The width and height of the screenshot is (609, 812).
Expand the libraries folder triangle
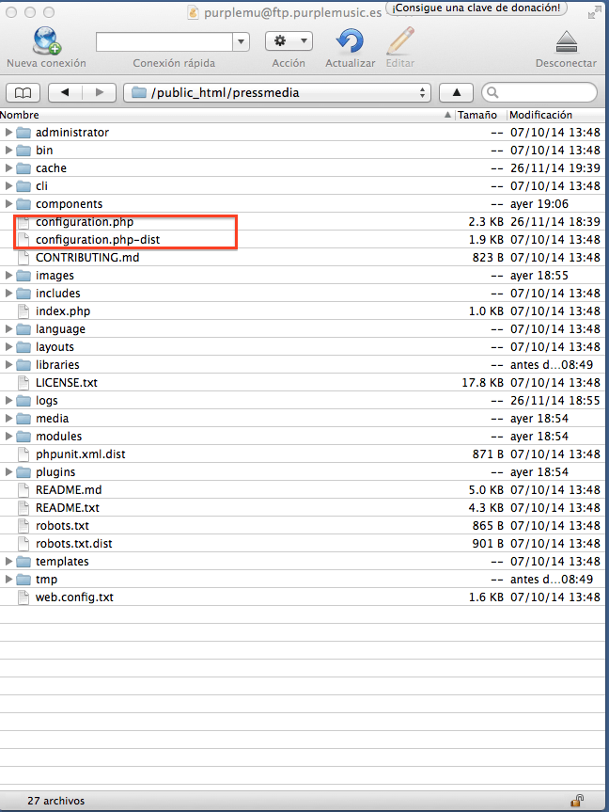coord(8,364)
